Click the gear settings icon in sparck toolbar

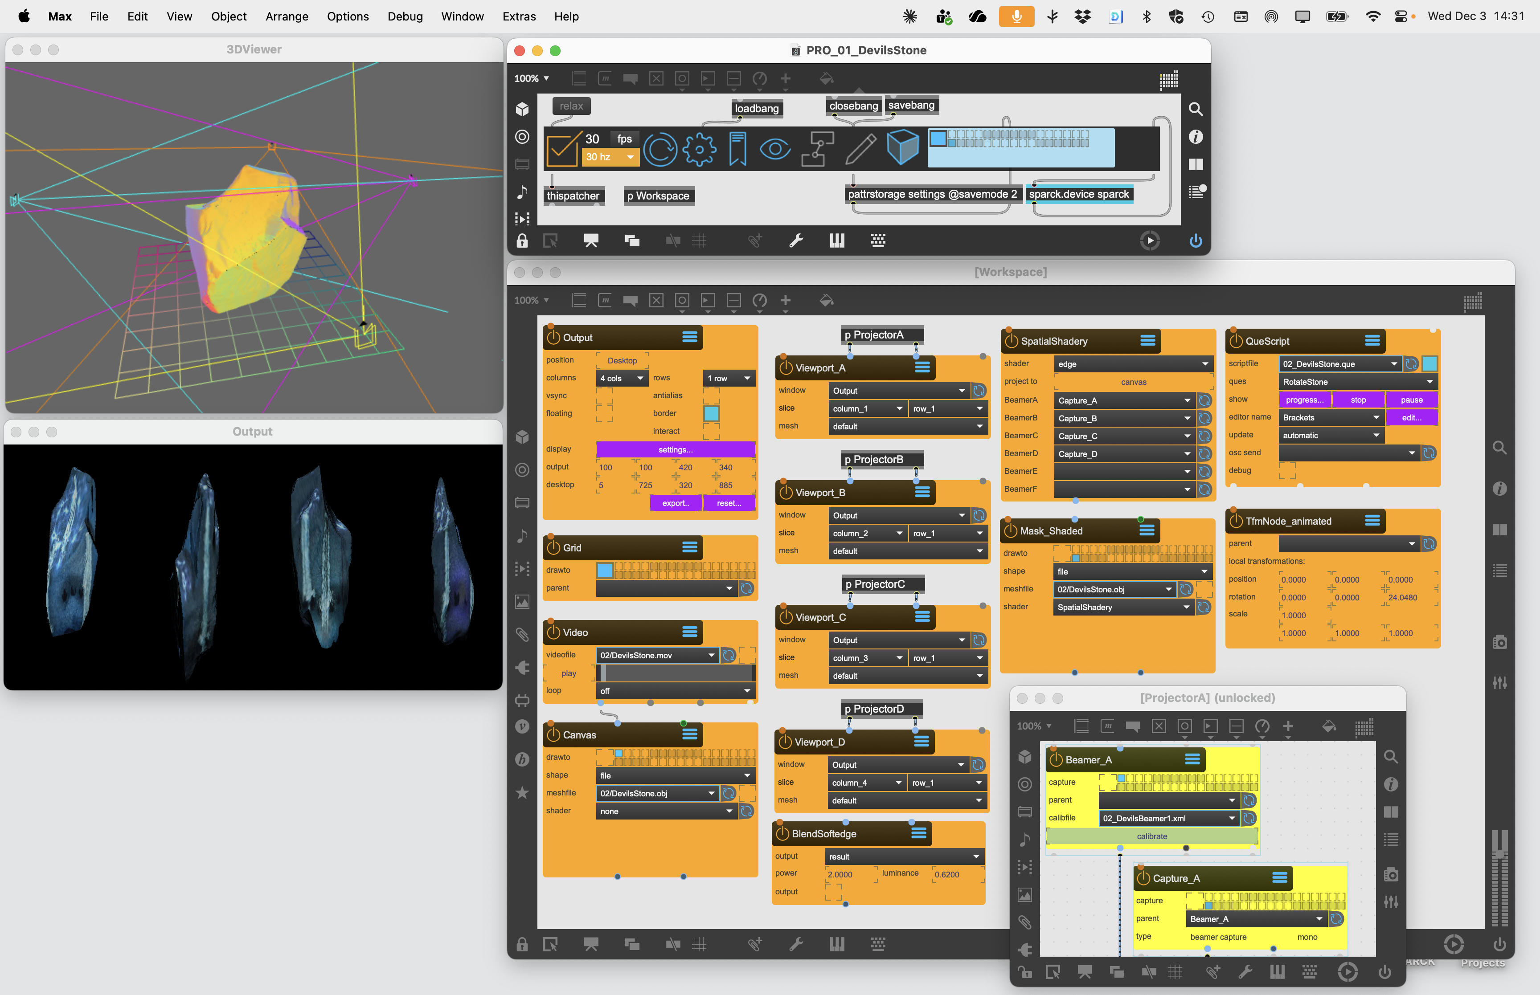point(699,149)
